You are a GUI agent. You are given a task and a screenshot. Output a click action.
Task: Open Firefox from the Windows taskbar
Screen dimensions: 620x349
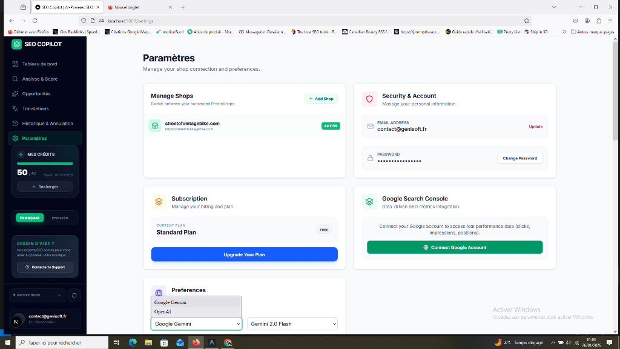point(196,342)
